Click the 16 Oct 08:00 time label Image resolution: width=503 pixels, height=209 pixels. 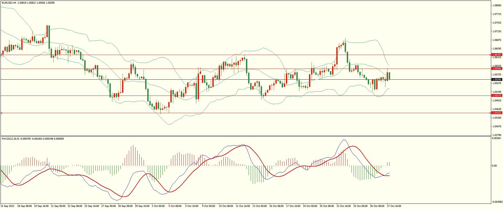[x=276, y=206]
